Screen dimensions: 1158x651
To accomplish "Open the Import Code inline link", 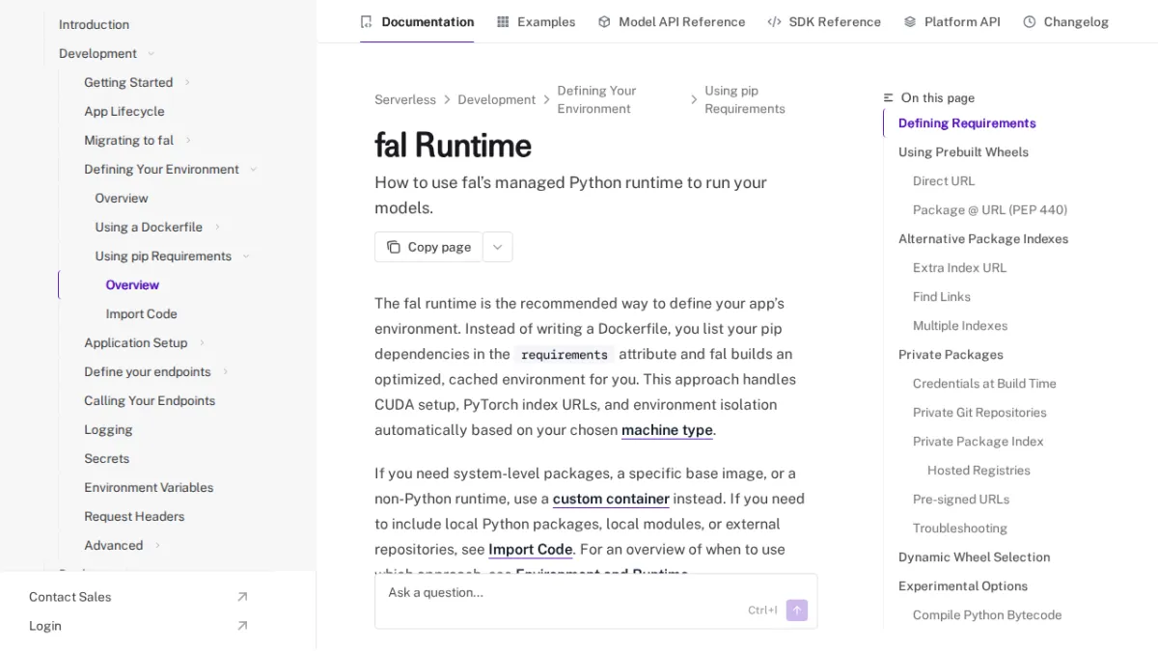I will [531, 549].
